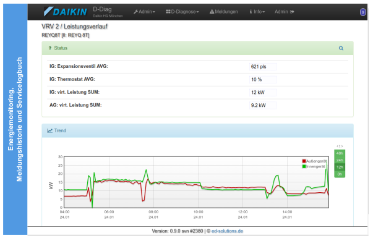Open the Meldungen menu item

[x=223, y=12]
